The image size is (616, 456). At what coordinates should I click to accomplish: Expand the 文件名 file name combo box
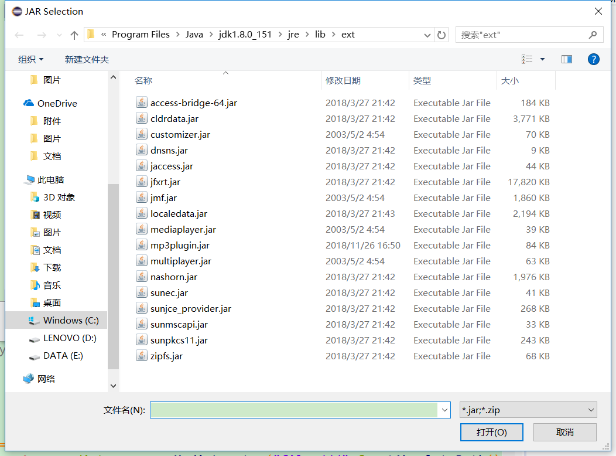click(444, 410)
